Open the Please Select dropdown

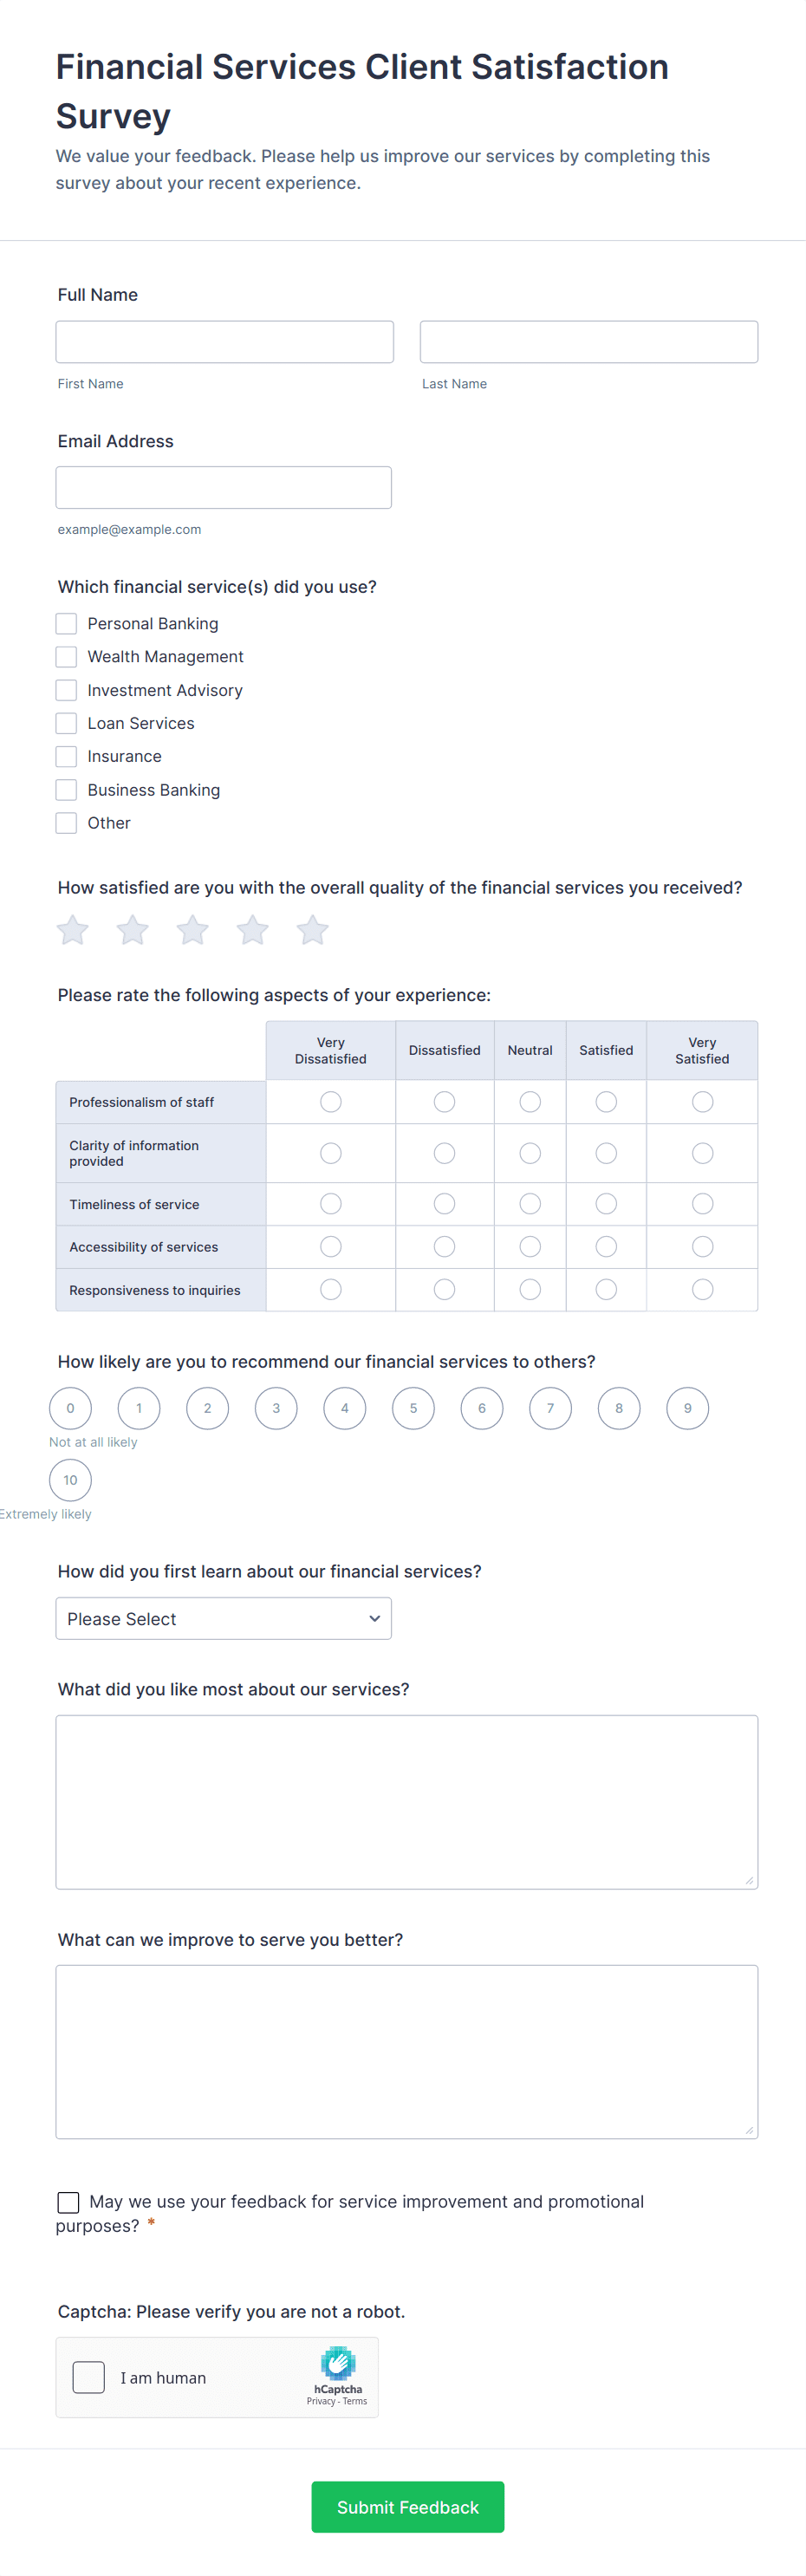click(x=223, y=1618)
